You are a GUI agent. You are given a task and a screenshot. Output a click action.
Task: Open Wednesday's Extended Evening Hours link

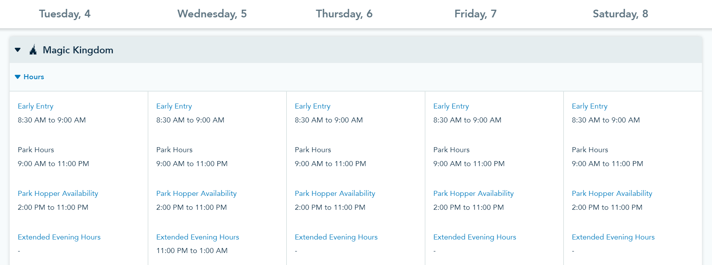(x=198, y=237)
